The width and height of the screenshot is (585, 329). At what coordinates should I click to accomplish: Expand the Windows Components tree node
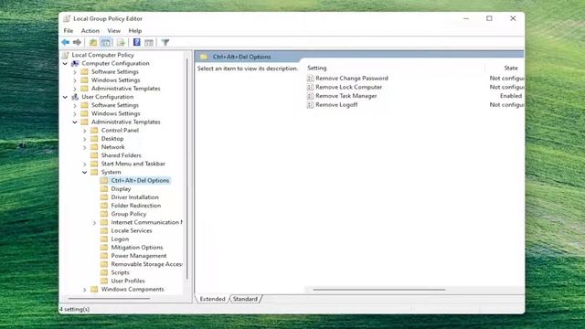(85, 290)
